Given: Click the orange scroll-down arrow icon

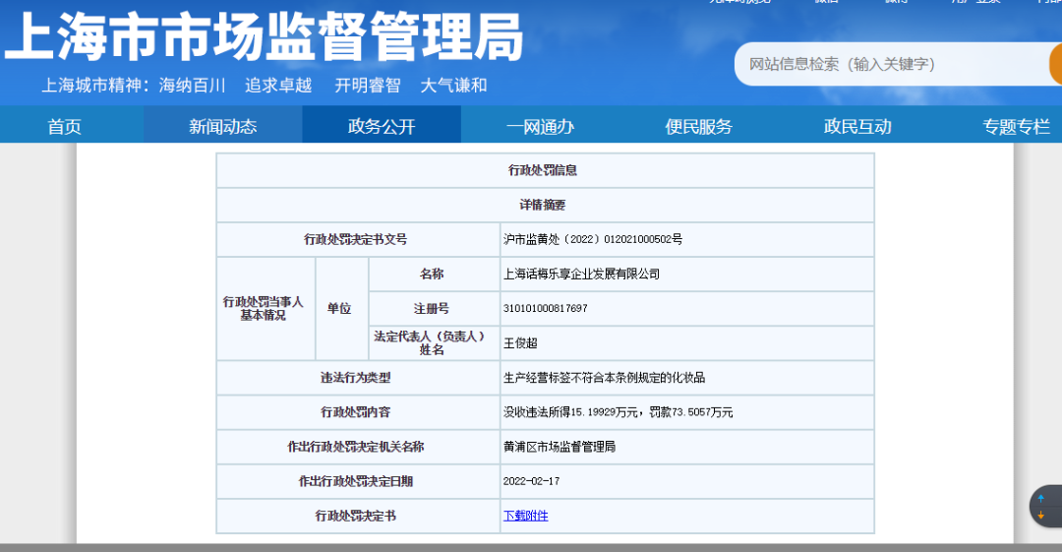Looking at the screenshot, I should pos(1041,516).
